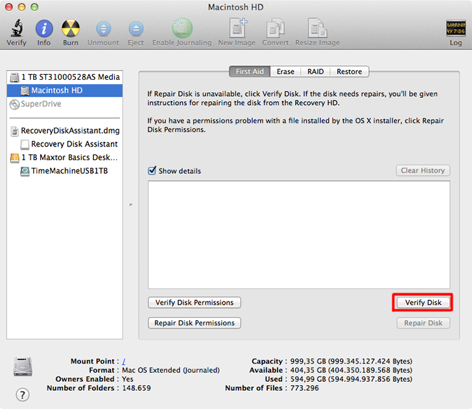472x409 pixels.
Task: Open the Info toolbar icon
Action: tap(44, 29)
